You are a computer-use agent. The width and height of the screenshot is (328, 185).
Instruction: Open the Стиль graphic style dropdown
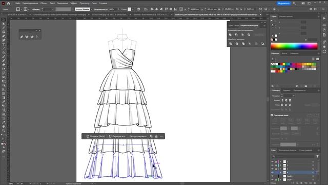pos(133,9)
